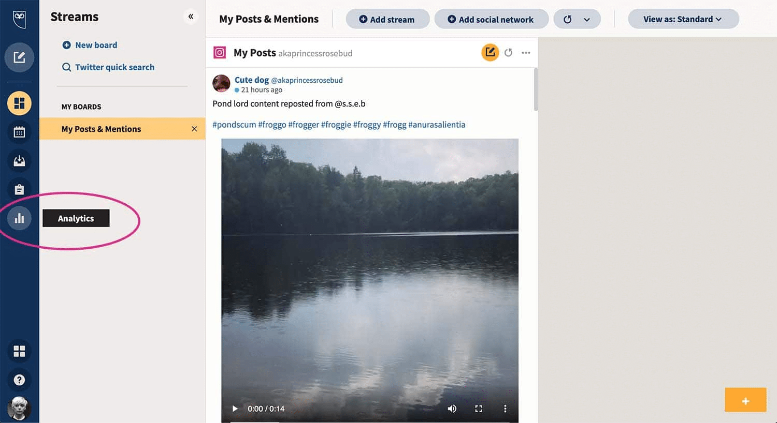Screen dimensions: 777x423
Task: Play the pond video
Action: click(x=235, y=409)
